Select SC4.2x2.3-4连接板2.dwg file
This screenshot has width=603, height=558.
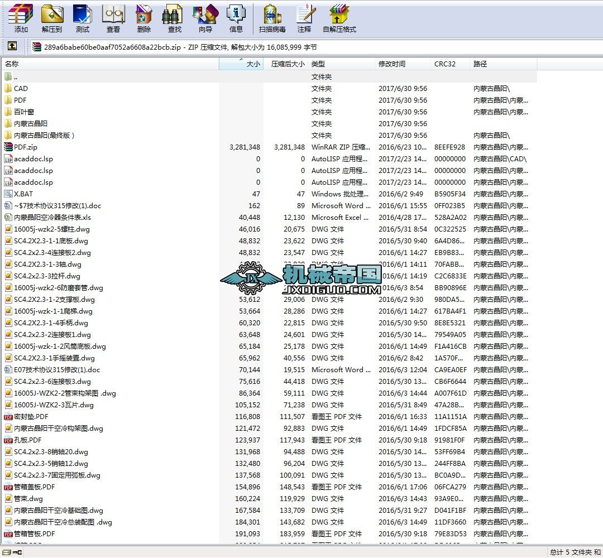pyautogui.click(x=269, y=252)
